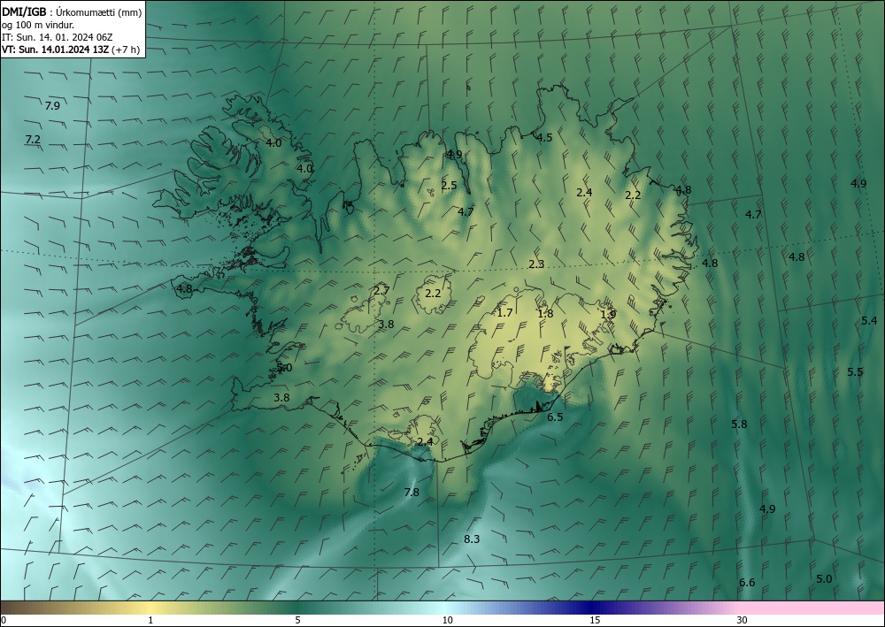Click the value 4.5 on the north coast
This screenshot has width=885, height=627.
[x=544, y=138]
